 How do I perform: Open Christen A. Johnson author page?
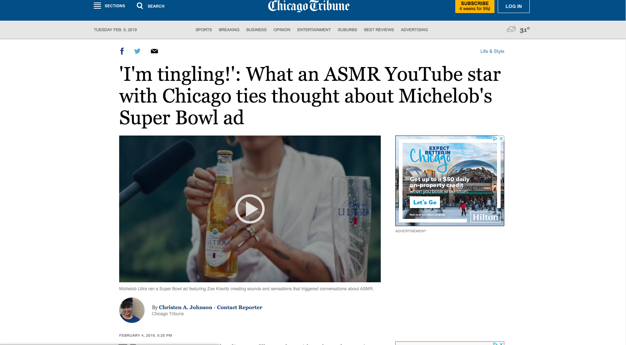click(x=185, y=307)
